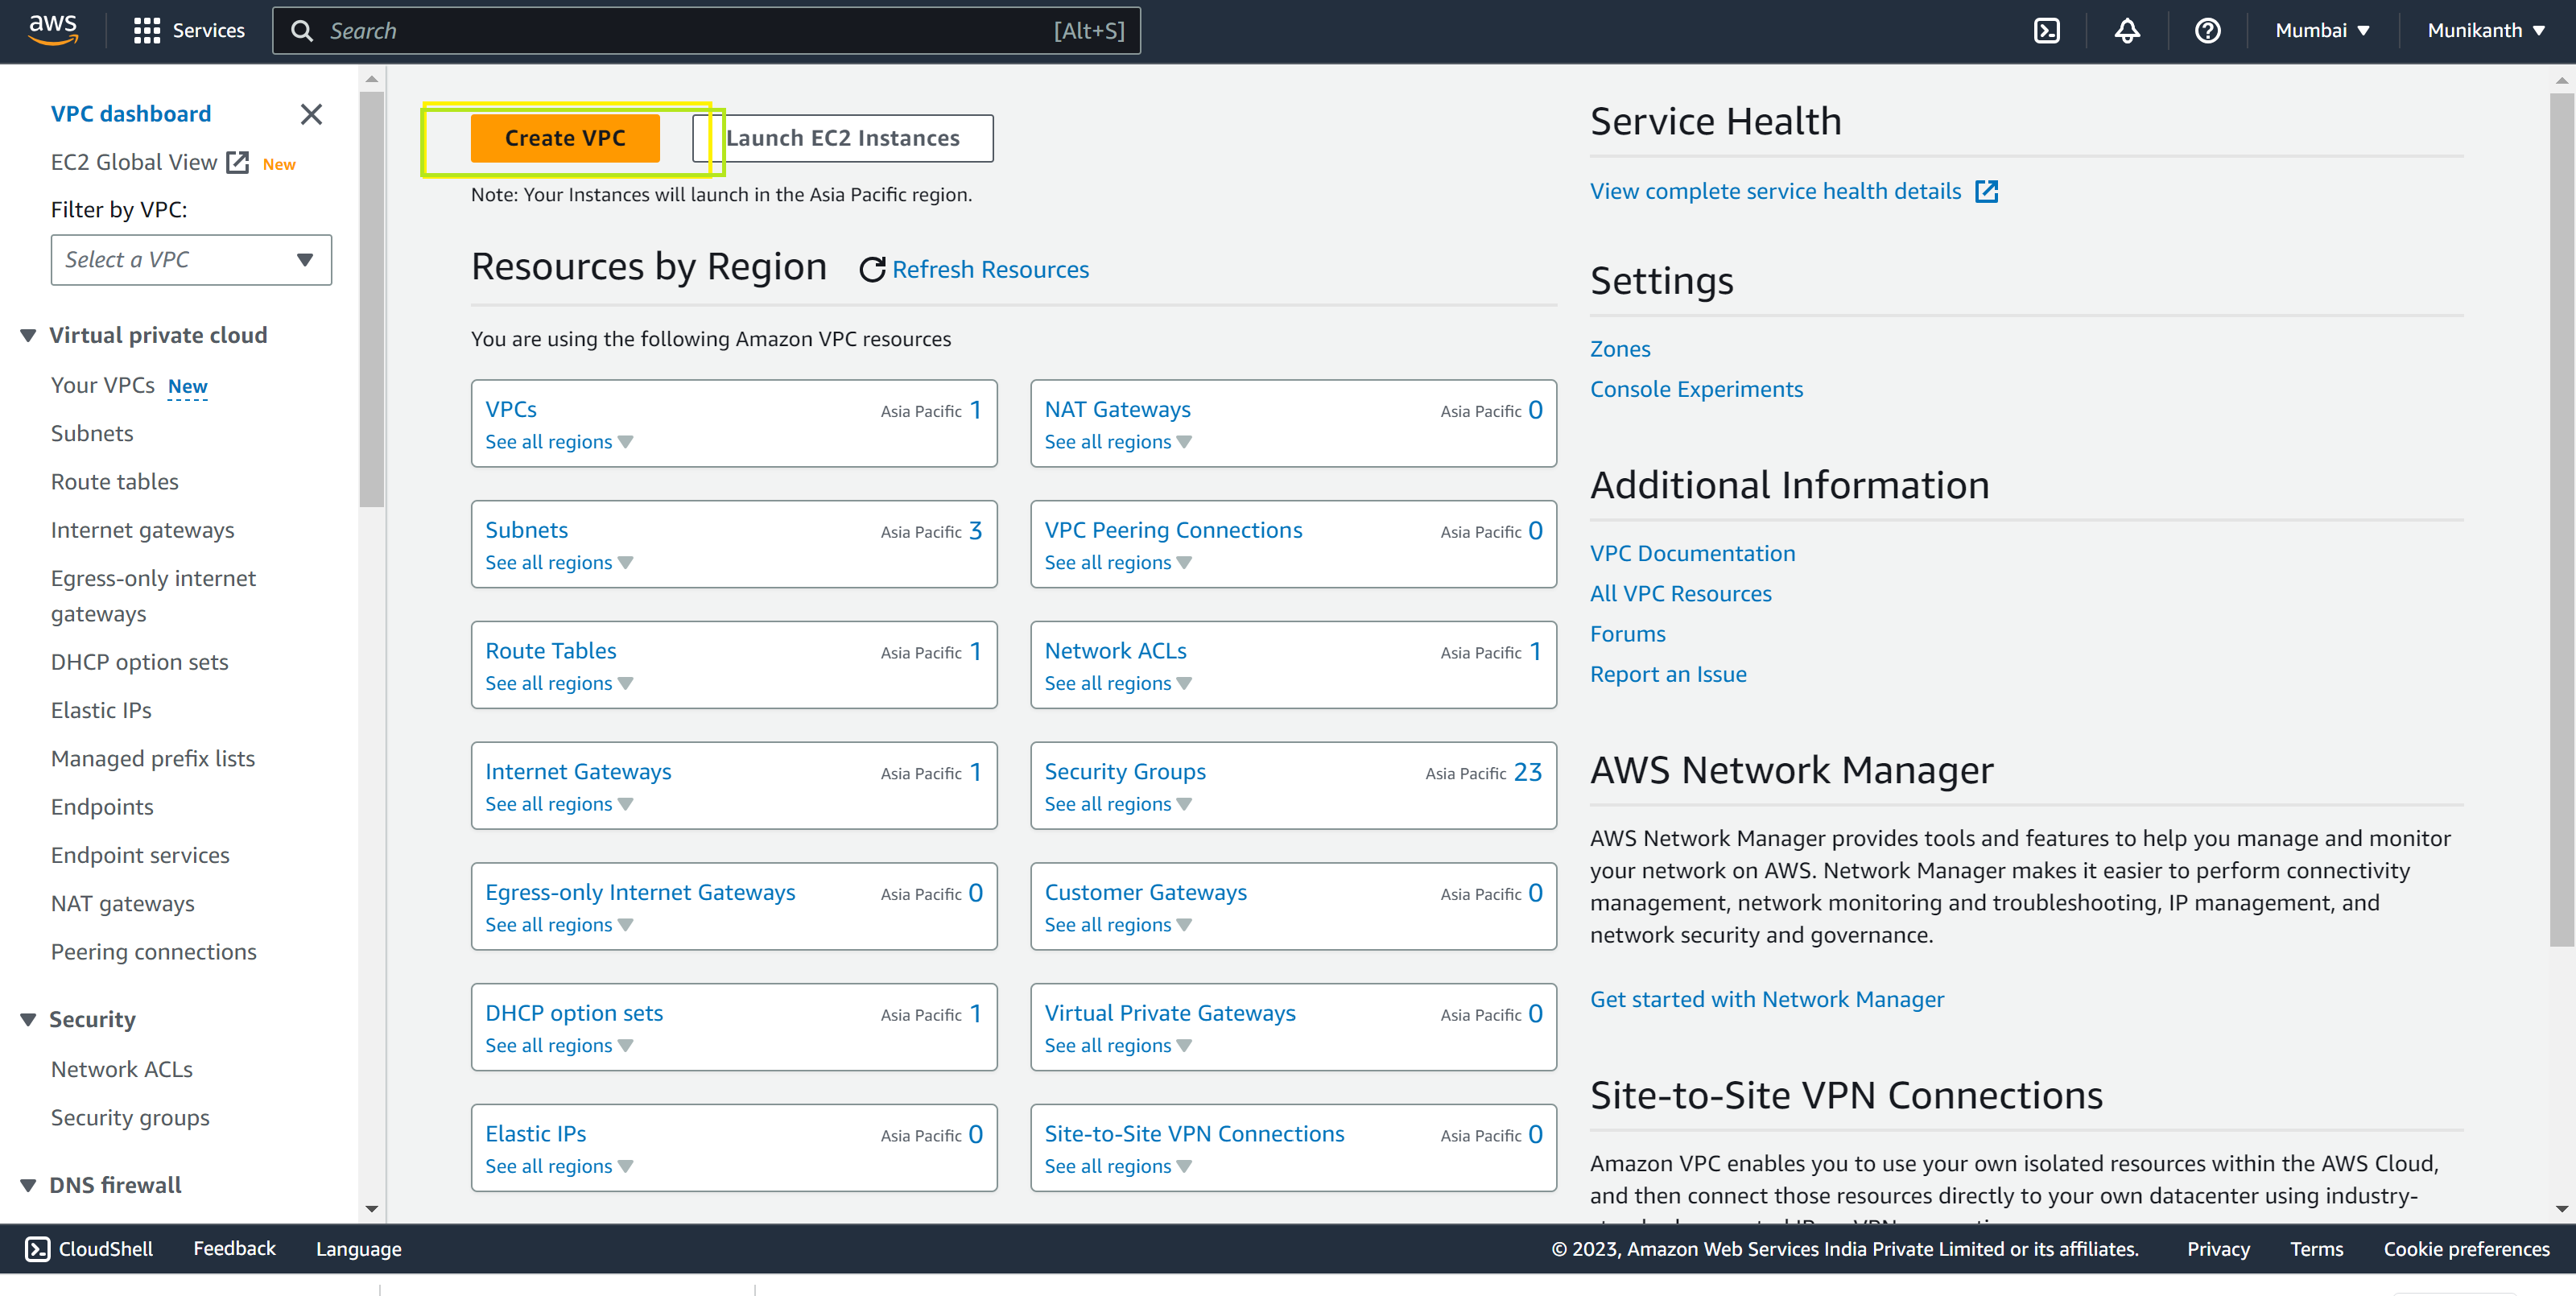The width and height of the screenshot is (2576, 1296).
Task: Collapse the Security section in sidebar
Action: 28,1019
